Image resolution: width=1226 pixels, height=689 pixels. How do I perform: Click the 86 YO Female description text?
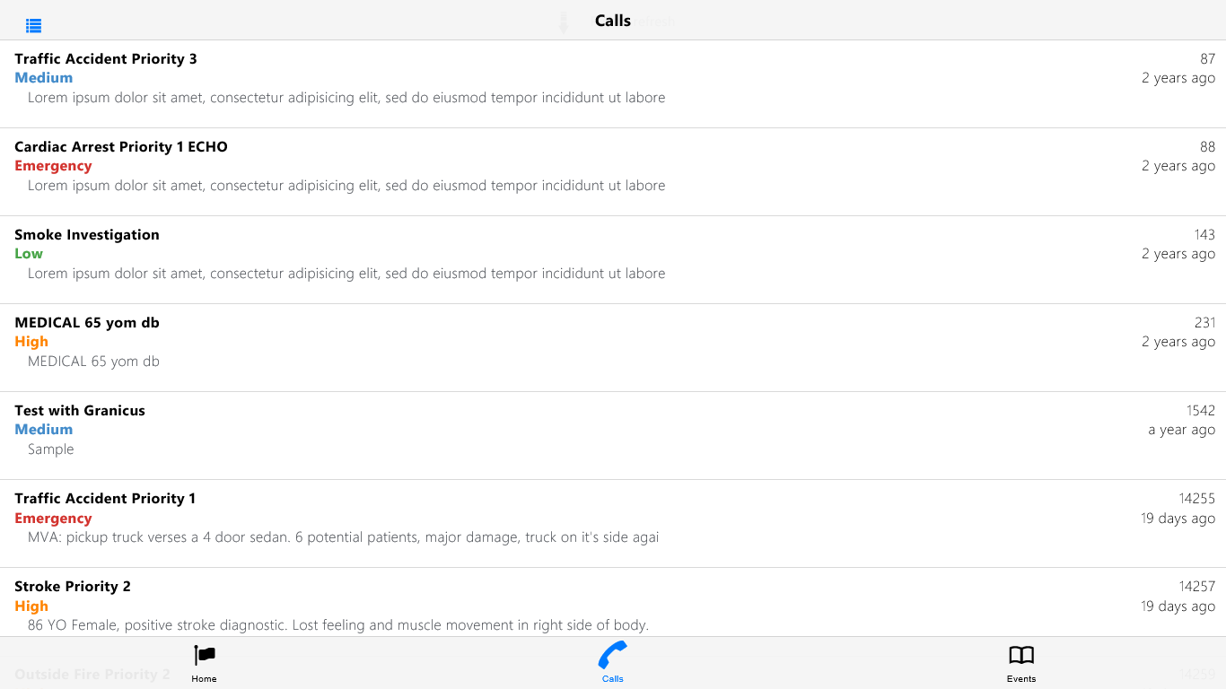(338, 625)
